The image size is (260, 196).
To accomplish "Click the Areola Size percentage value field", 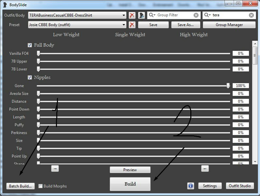I will [x=241, y=93].
